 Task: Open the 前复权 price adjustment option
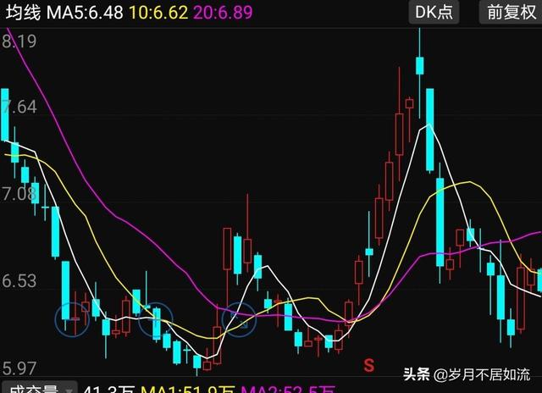point(511,12)
